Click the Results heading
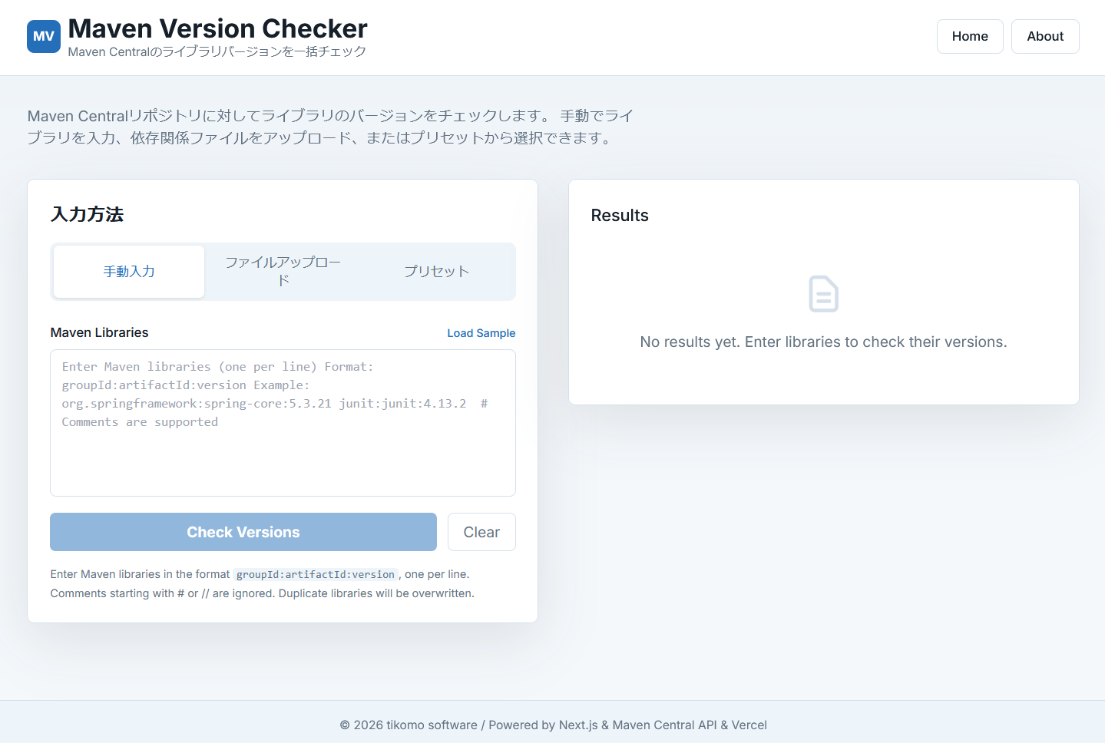Image resolution: width=1105 pixels, height=743 pixels. pyautogui.click(x=620, y=216)
